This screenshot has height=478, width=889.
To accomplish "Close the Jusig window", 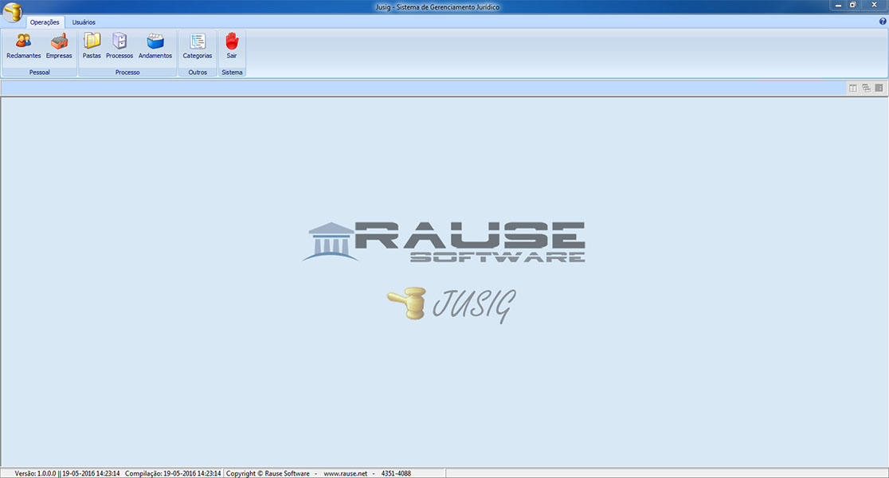I will (874, 5).
